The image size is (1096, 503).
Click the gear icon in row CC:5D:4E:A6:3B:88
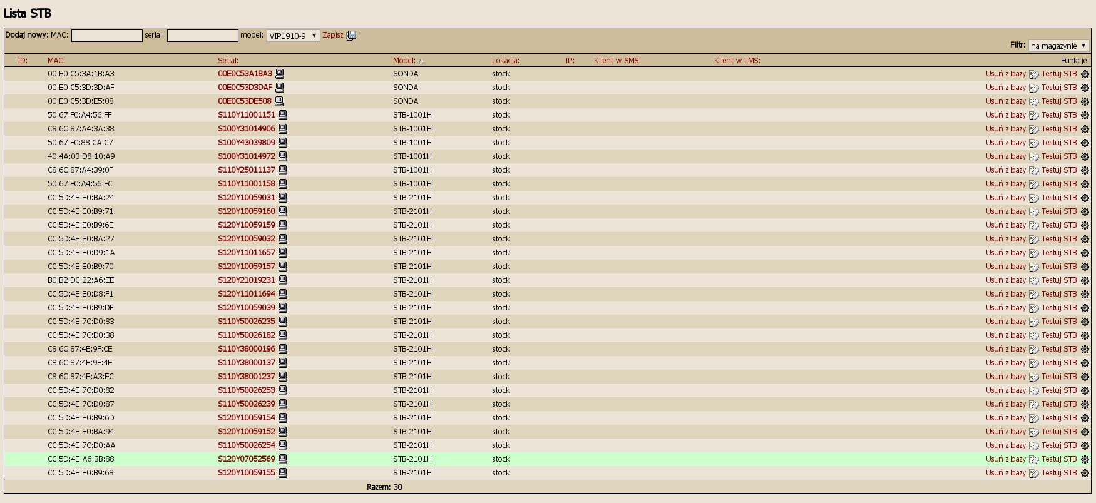tap(1085, 459)
